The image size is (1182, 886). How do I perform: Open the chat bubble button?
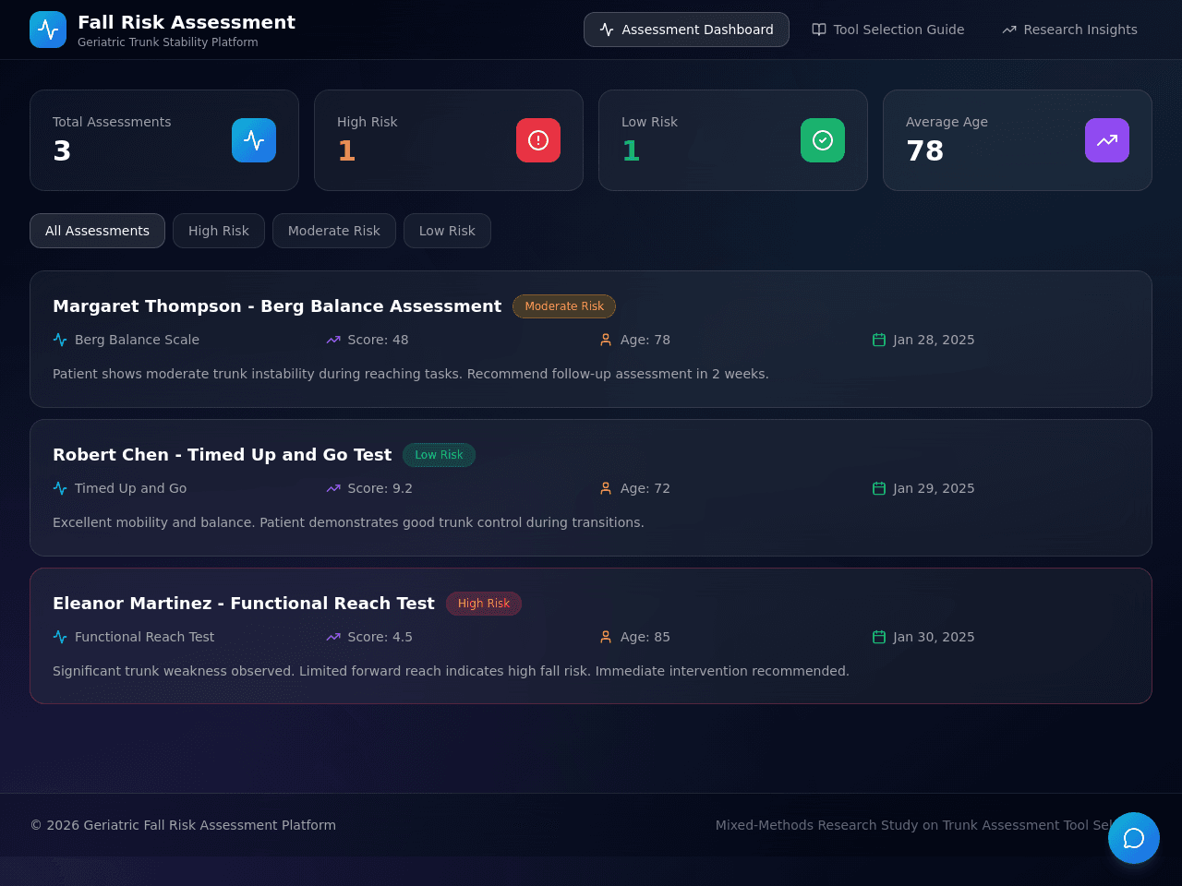click(1134, 838)
